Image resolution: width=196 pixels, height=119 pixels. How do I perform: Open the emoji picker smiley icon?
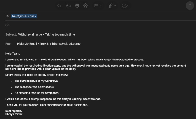click(77, 6)
